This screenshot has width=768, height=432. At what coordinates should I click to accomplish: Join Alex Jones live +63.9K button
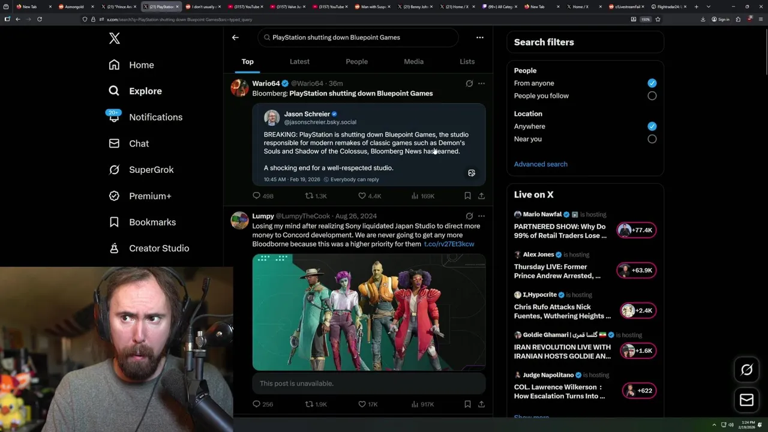pos(637,271)
